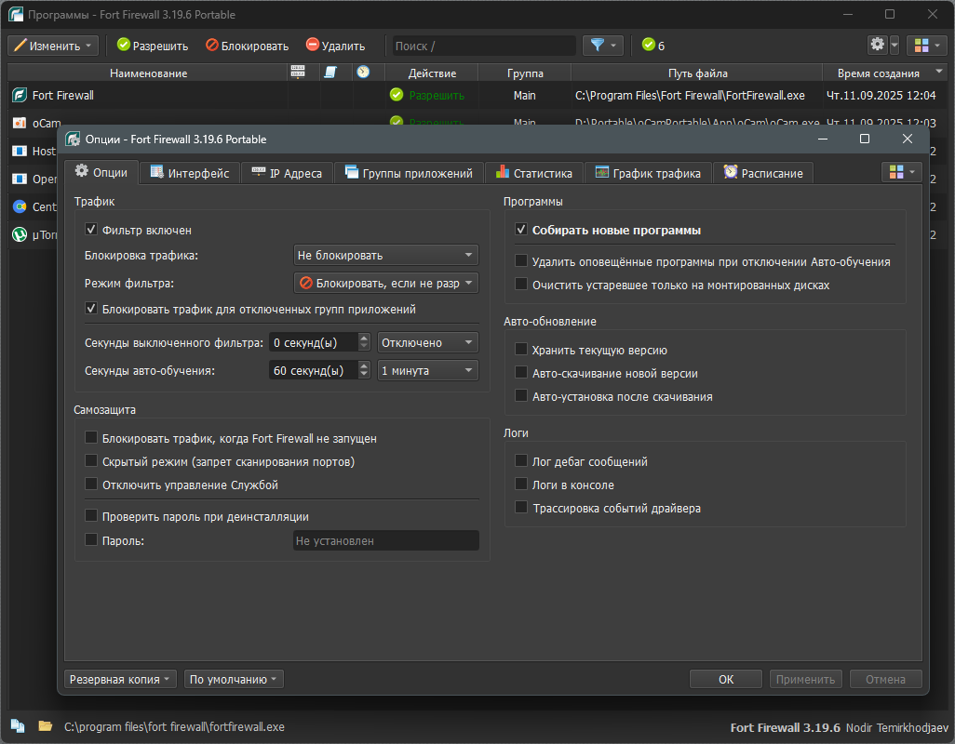Click the green allowed icon in the Fort Firewall row
This screenshot has height=744, width=955.
click(x=397, y=95)
